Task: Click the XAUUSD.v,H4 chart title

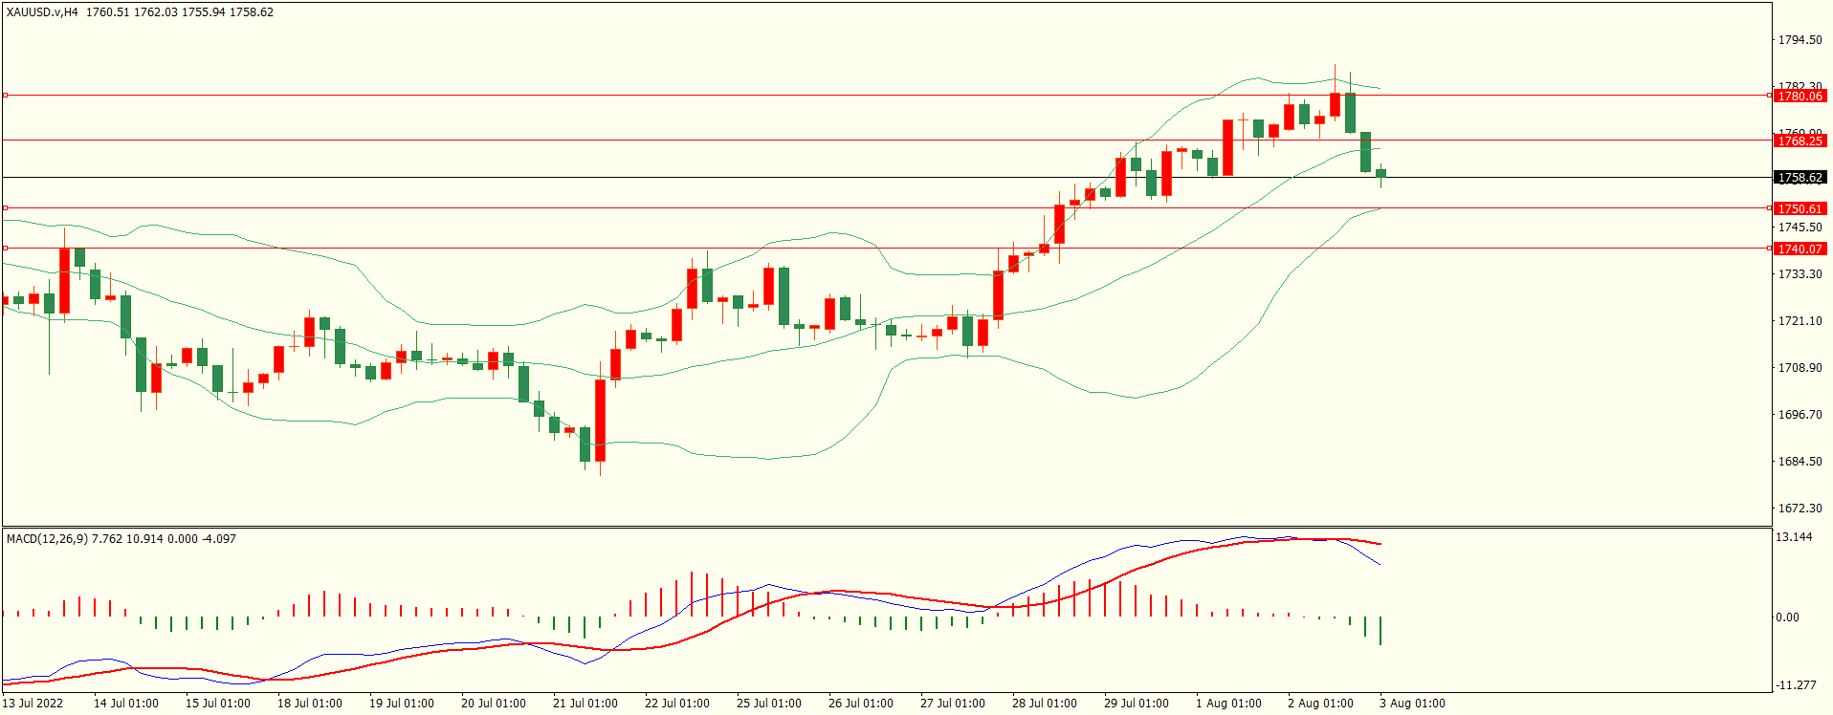Action: point(42,12)
